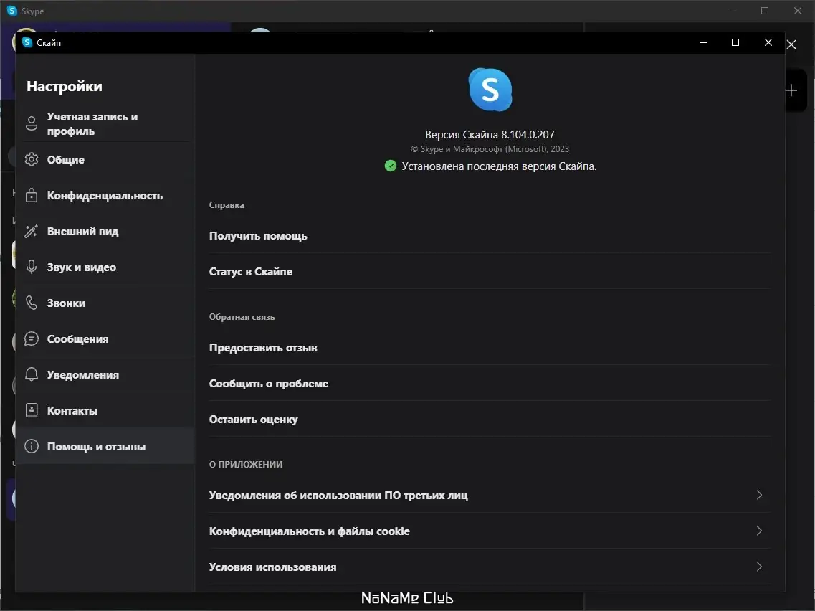Screen dimensions: 815x611
Task: Open Условия использования
Action: [490, 567]
